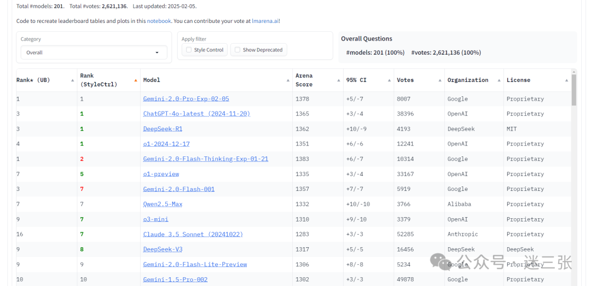The height and width of the screenshot is (286, 591).
Task: Sort by Rank (StyleCtrl) orange arrow
Action: click(136, 80)
